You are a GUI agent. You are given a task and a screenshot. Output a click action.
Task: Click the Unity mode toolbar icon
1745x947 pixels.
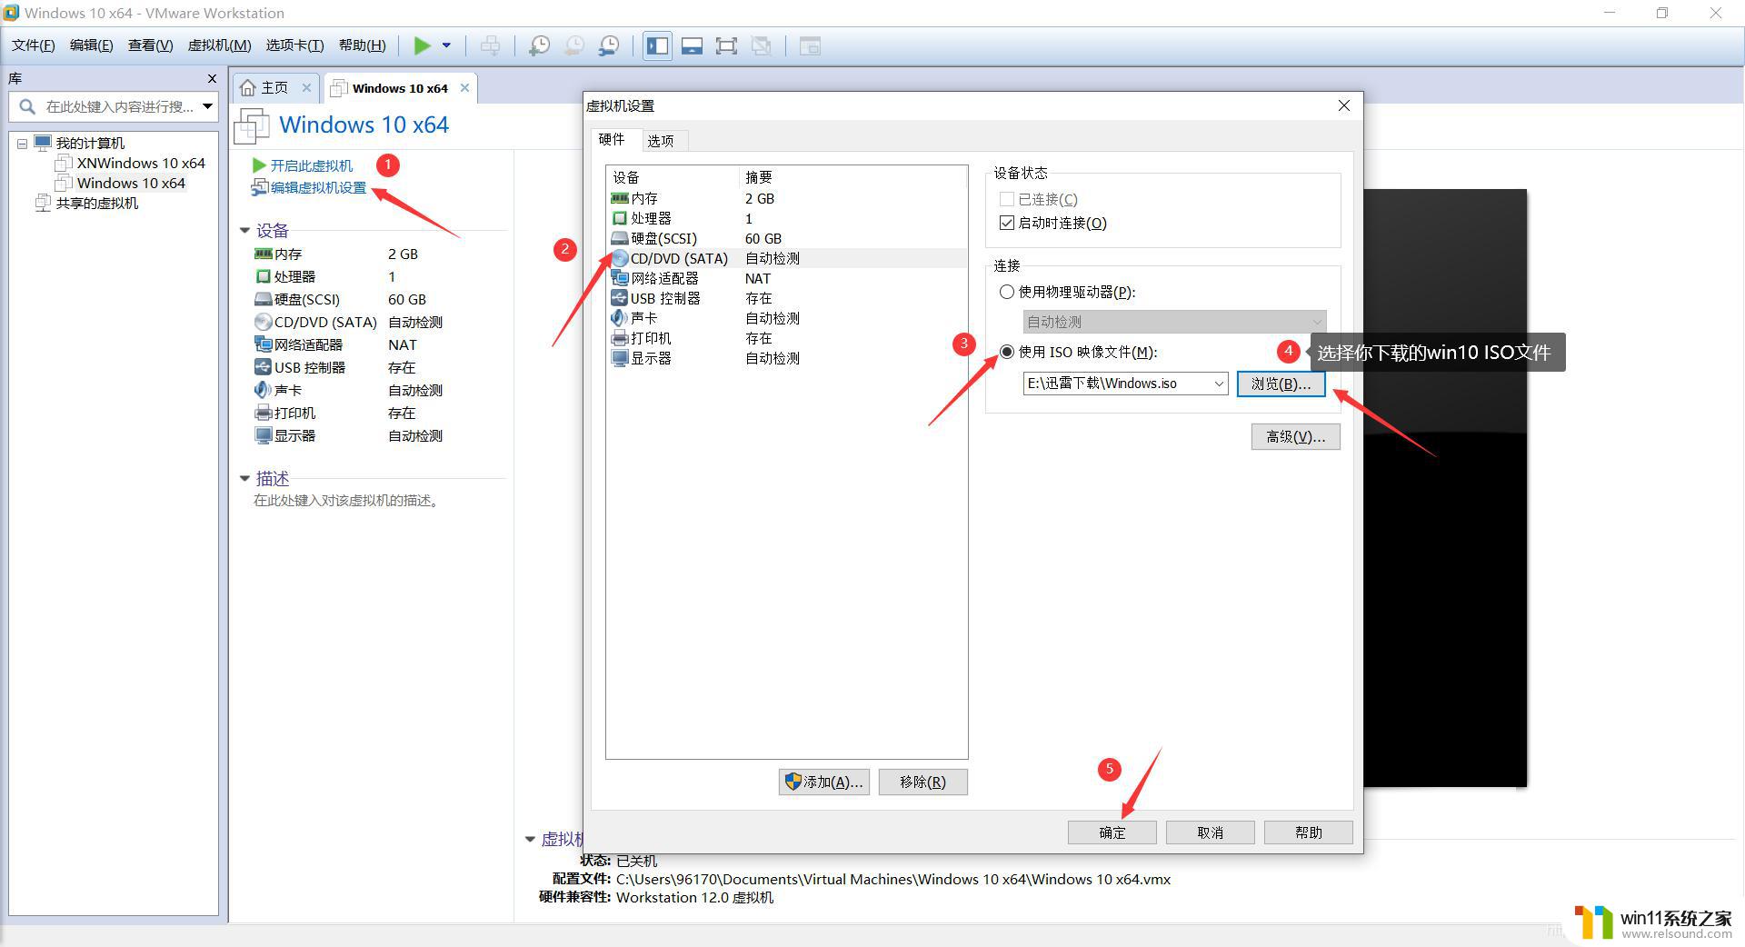[761, 45]
